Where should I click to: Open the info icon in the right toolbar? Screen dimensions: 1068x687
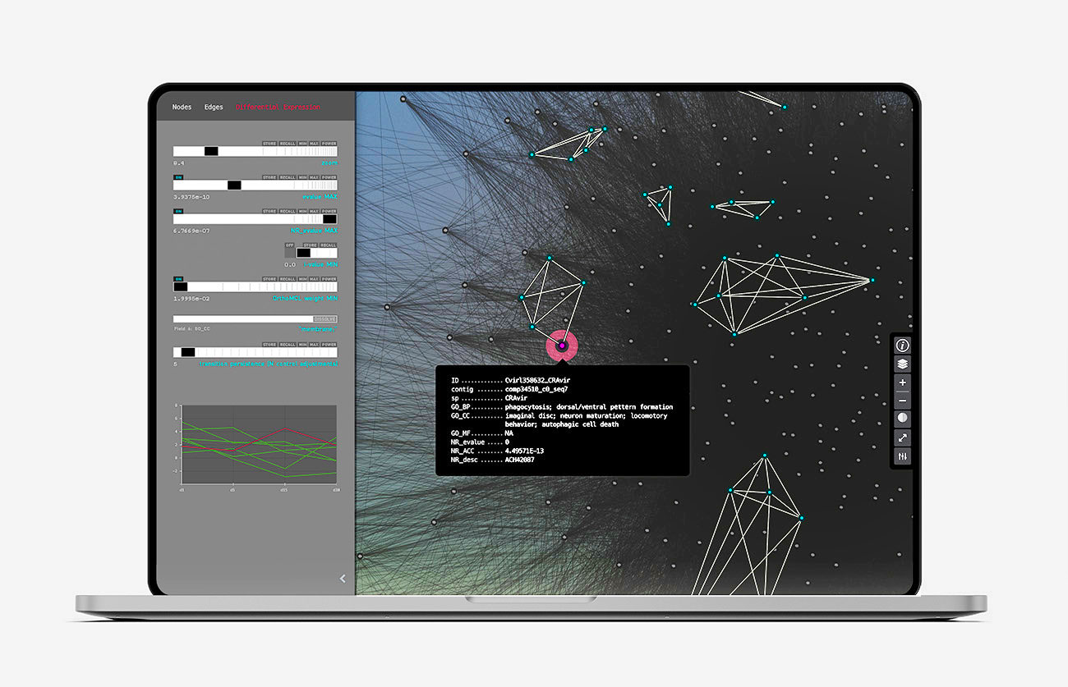902,346
